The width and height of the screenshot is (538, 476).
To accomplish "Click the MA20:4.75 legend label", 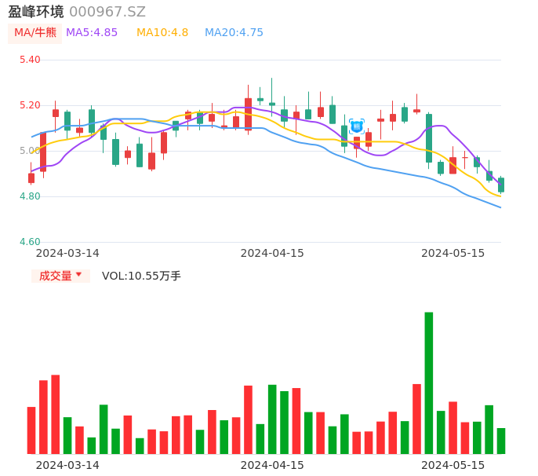I will [x=234, y=33].
